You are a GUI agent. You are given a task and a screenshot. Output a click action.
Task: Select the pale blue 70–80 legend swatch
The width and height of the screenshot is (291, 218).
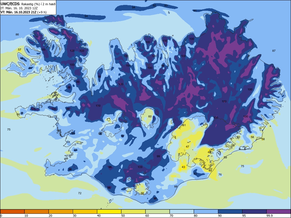tap(182, 212)
